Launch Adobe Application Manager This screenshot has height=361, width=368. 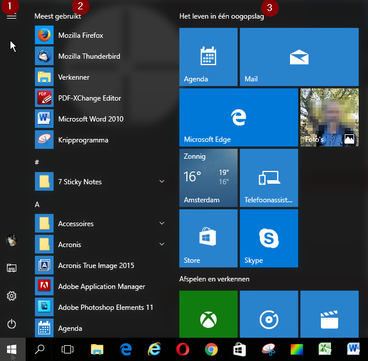click(x=101, y=286)
